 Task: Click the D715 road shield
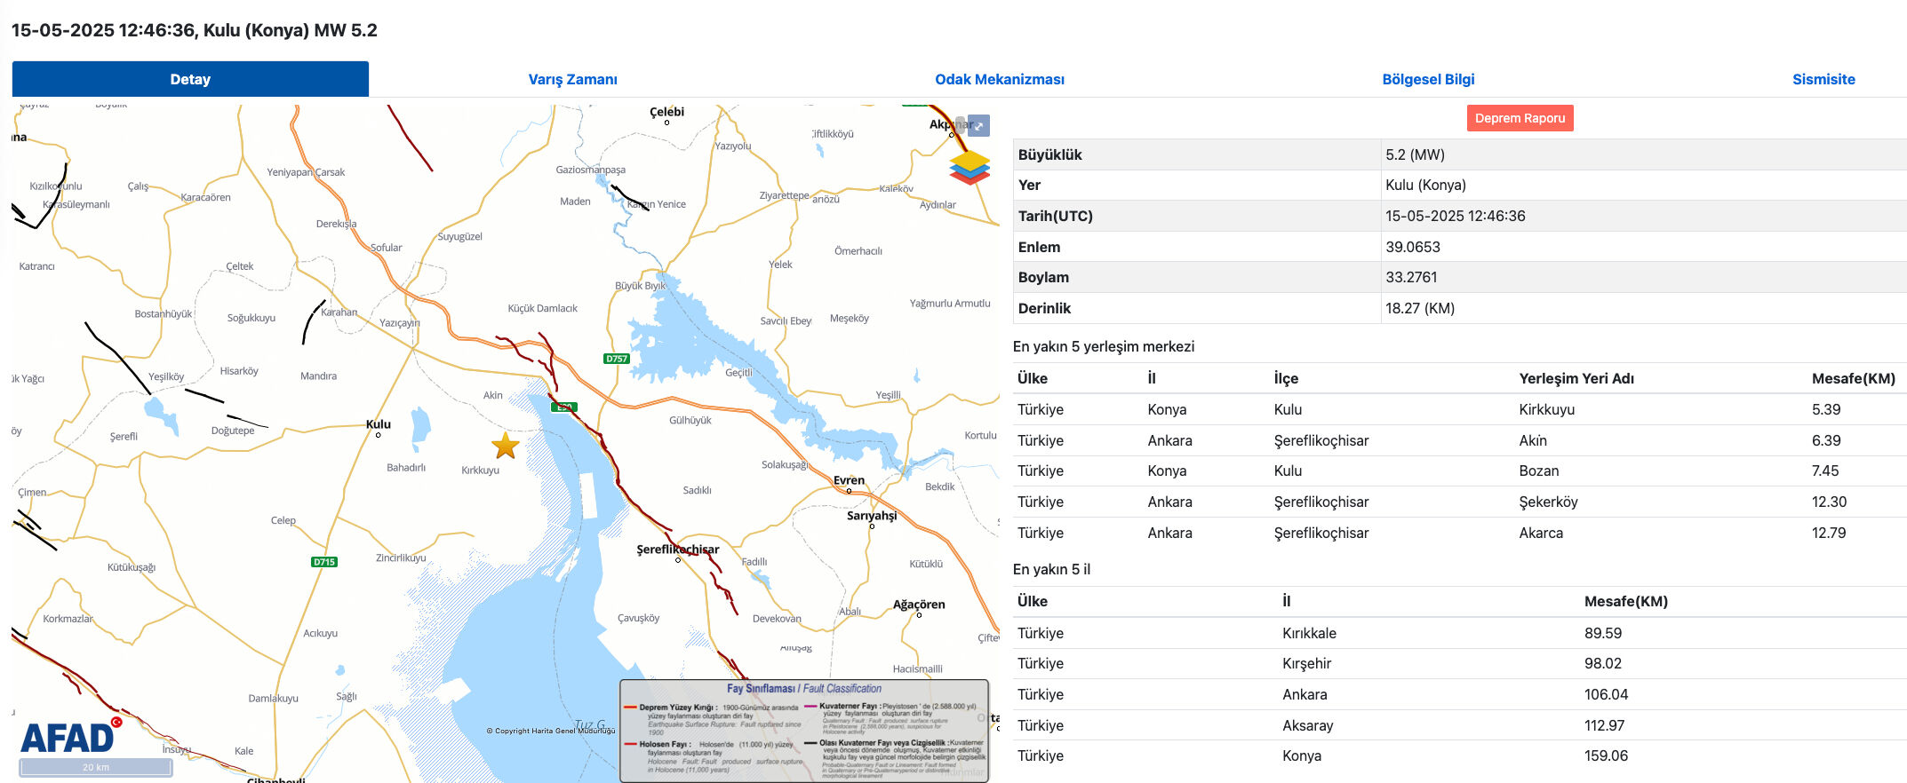324,562
